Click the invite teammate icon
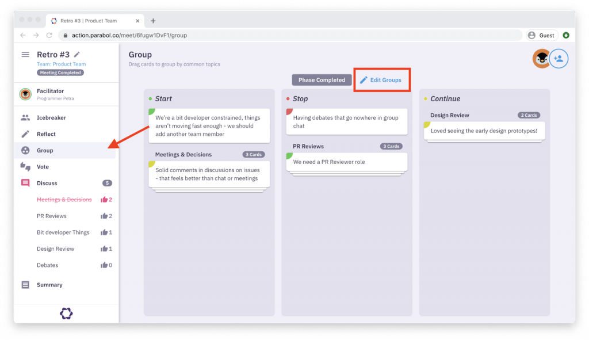 point(559,58)
